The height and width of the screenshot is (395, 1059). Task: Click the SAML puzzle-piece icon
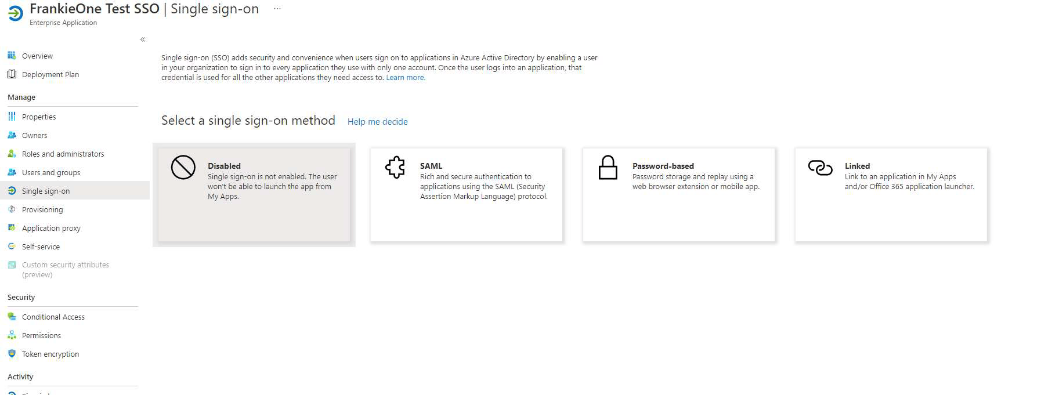395,168
